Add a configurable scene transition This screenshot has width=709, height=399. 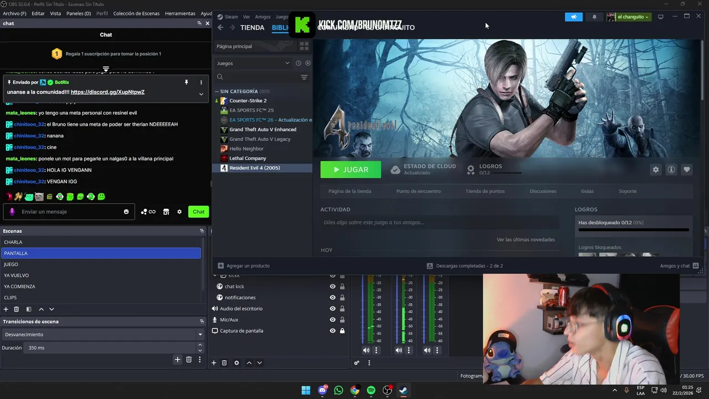178,360
